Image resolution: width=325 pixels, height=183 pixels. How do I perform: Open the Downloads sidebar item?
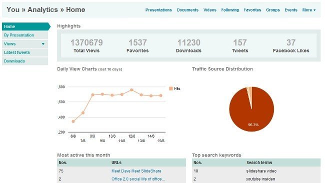[x=25, y=61]
